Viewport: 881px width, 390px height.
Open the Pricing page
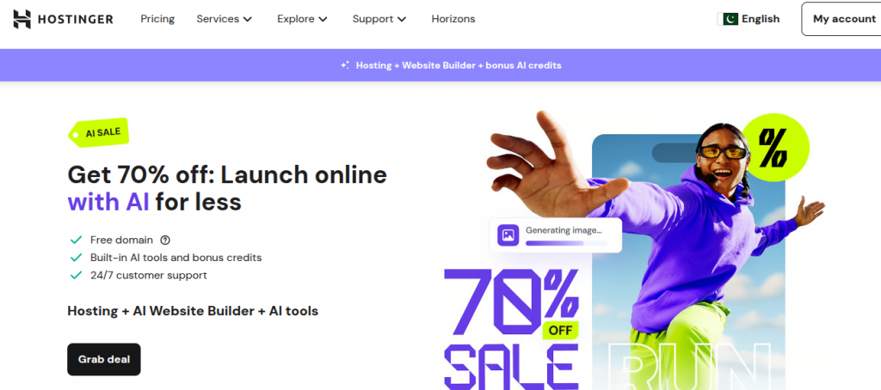(x=157, y=19)
